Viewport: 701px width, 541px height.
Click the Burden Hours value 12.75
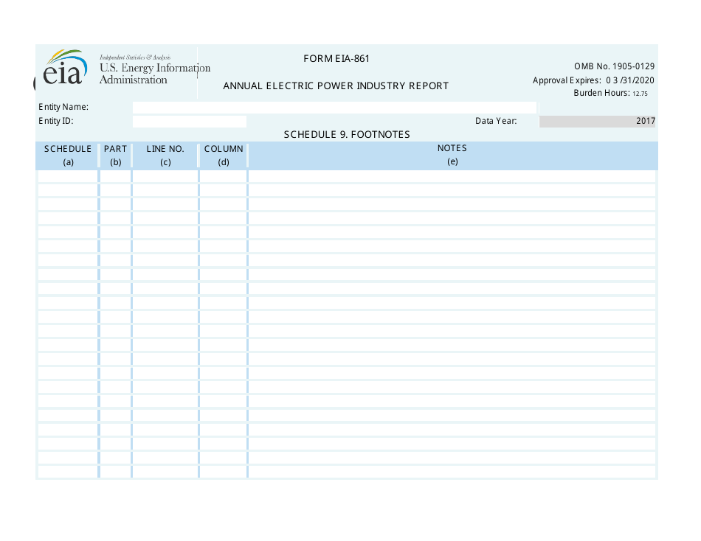(x=640, y=93)
